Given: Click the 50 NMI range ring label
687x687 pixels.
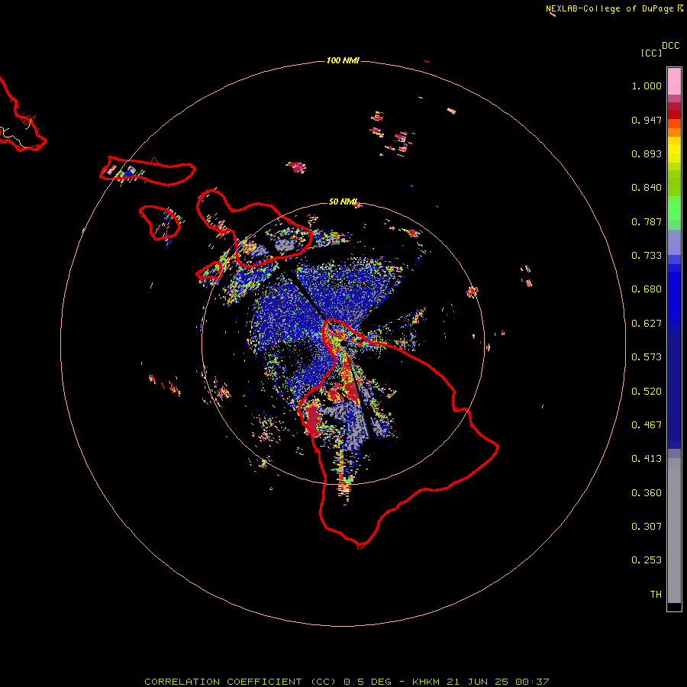Looking at the screenshot, I should [343, 202].
